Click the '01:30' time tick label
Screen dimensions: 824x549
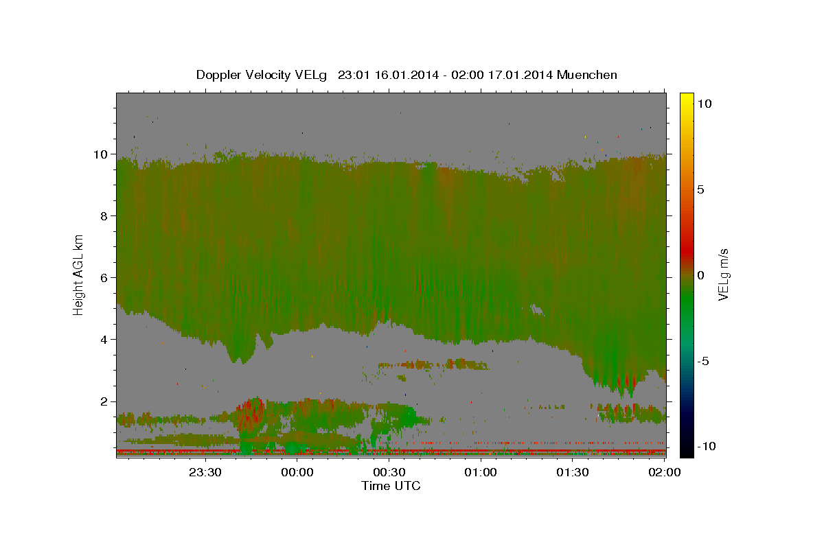tap(573, 472)
